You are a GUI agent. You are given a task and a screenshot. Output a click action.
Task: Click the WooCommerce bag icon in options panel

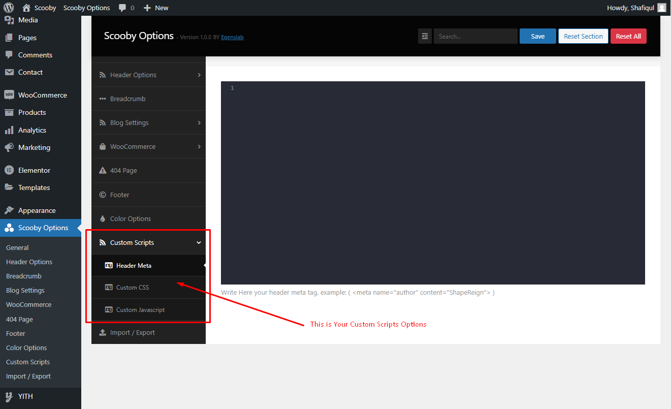(103, 146)
